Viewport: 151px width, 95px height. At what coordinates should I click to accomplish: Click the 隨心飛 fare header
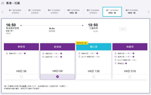point(94,47)
